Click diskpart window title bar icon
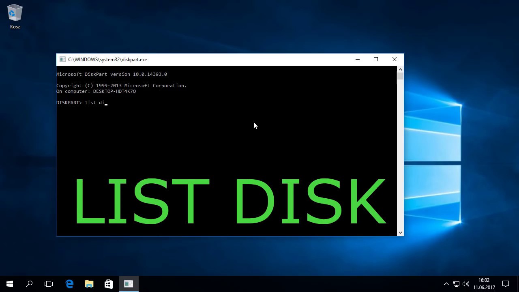 click(62, 59)
